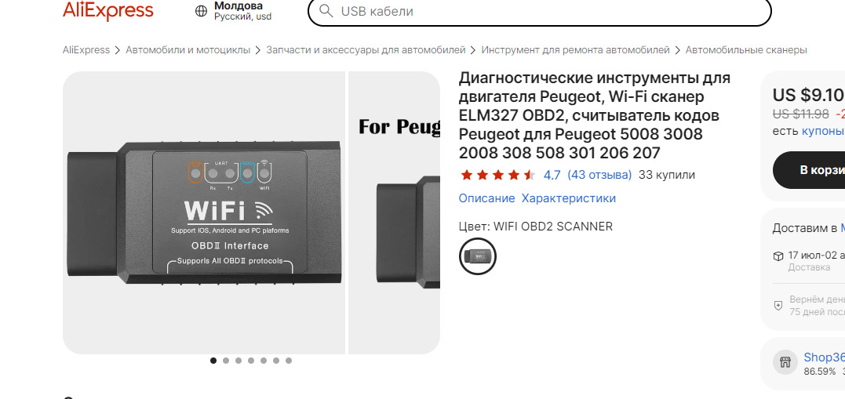Go to the fourth image carousel dot
The image size is (845, 399).
click(x=251, y=361)
